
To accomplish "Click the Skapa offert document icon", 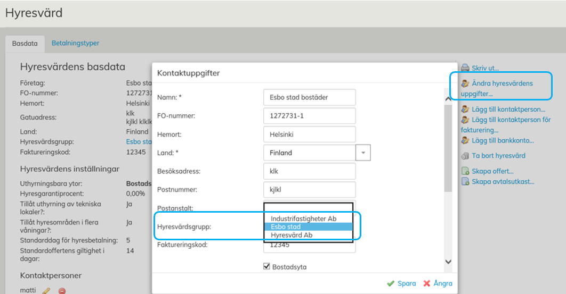I will (465, 171).
